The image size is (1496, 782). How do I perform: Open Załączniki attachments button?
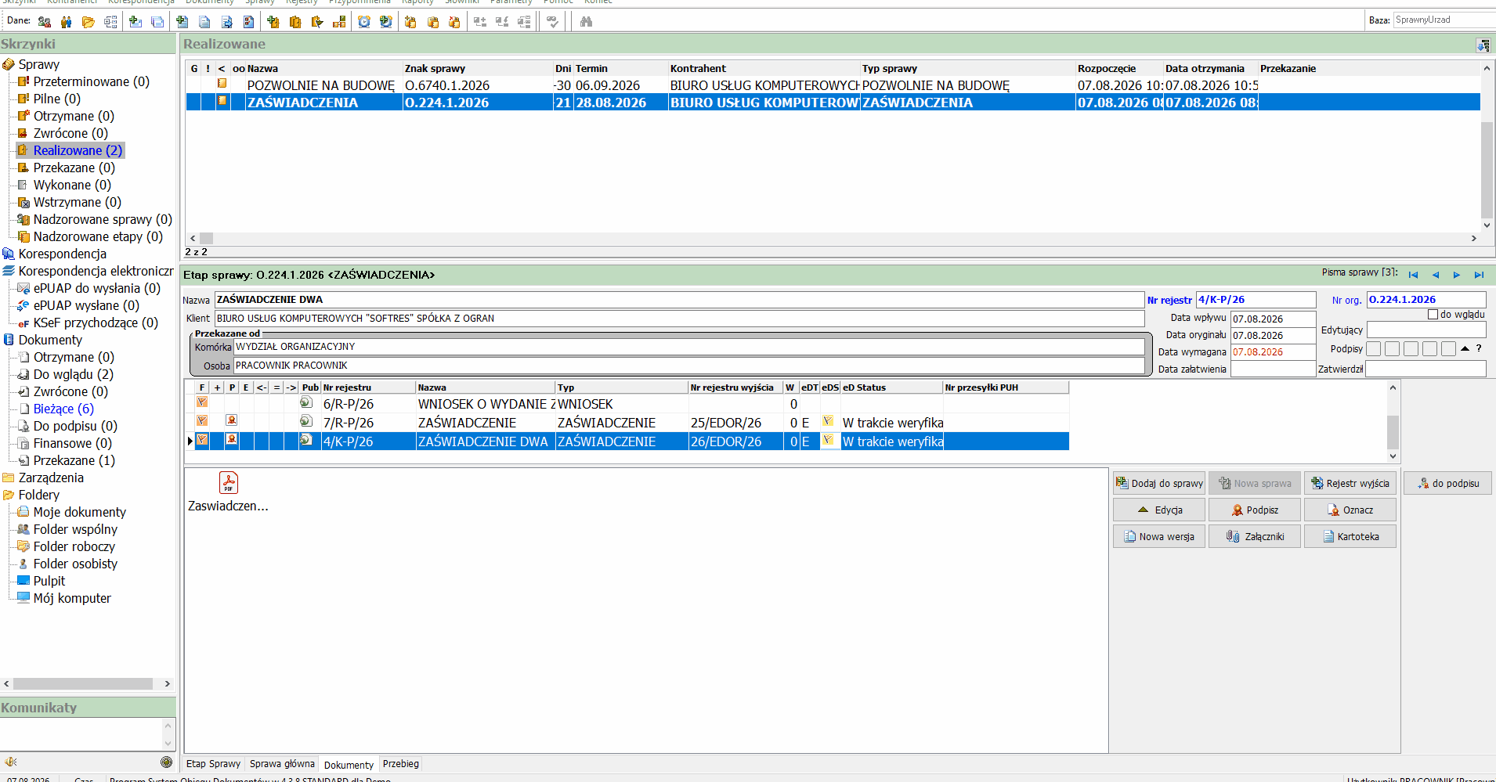tap(1255, 536)
